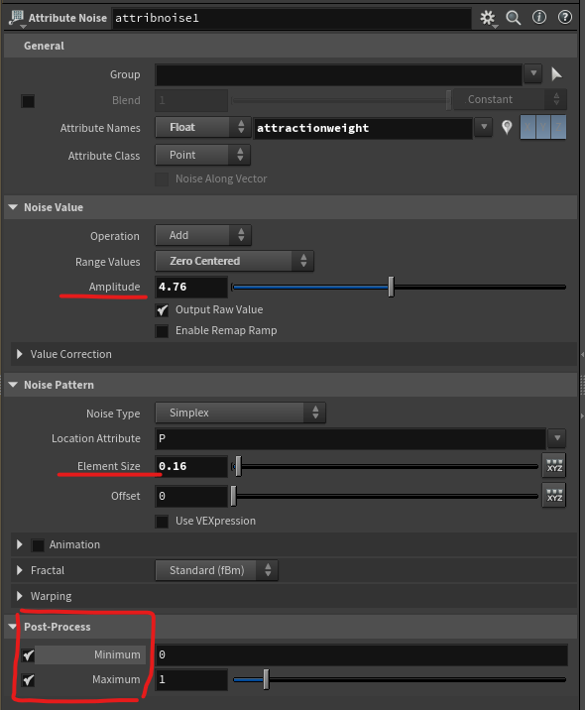585x710 pixels.
Task: Click the XYZ button beside Element Size
Action: 554,466
